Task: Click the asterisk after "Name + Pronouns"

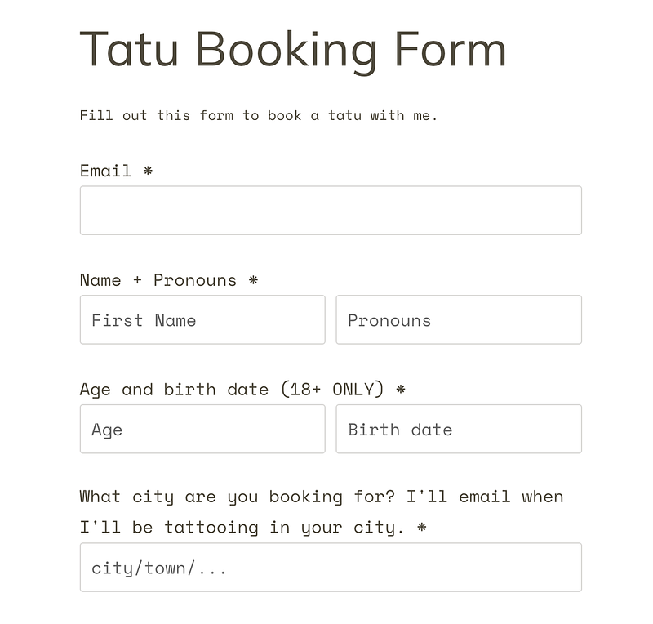Action: tap(253, 280)
